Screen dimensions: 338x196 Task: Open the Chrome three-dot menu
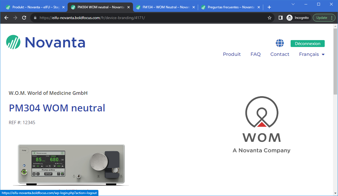[x=332, y=18]
